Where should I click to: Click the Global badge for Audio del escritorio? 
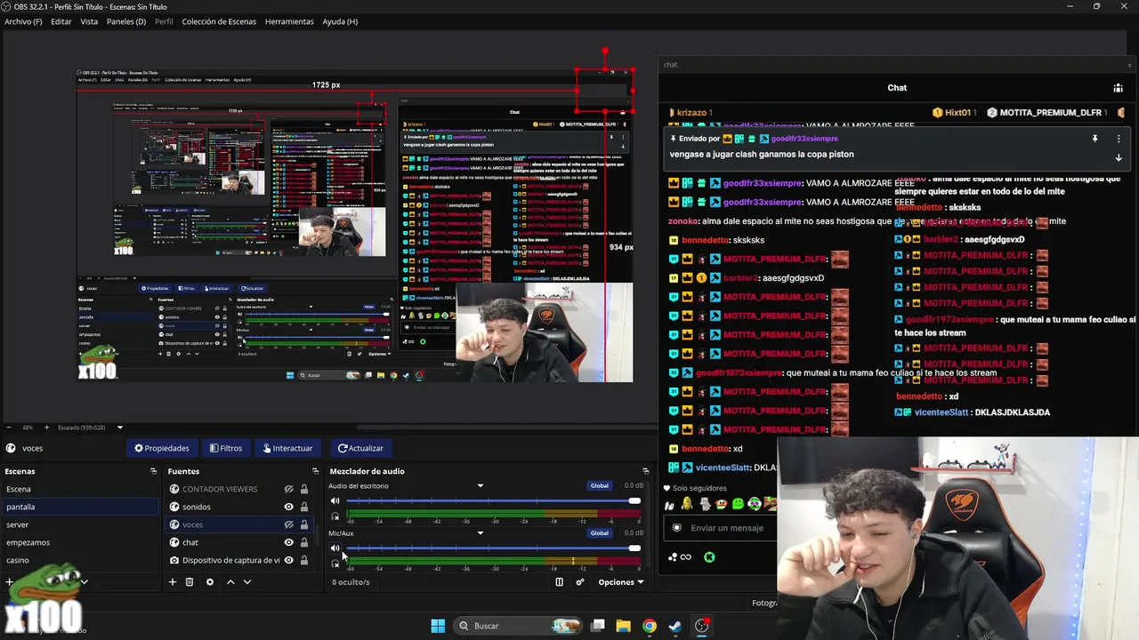click(x=600, y=486)
